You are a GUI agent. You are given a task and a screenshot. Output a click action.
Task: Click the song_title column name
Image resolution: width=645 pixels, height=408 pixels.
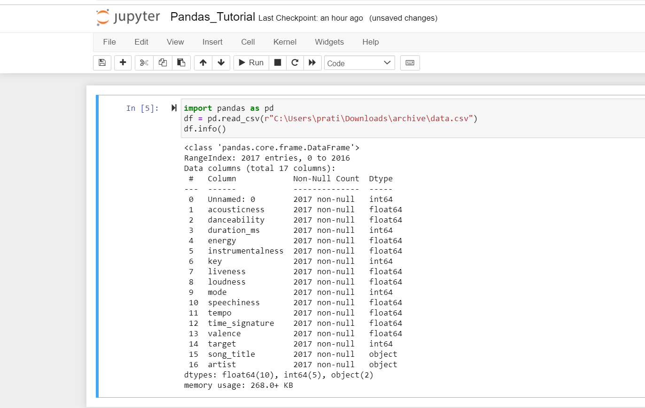pos(232,354)
